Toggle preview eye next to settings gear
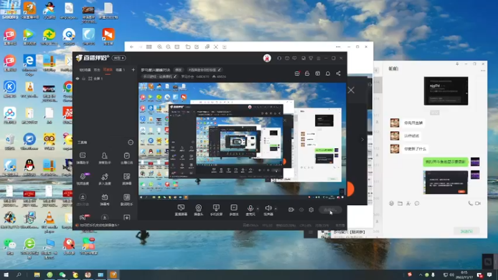The width and height of the screenshot is (498, 280). 301,210
